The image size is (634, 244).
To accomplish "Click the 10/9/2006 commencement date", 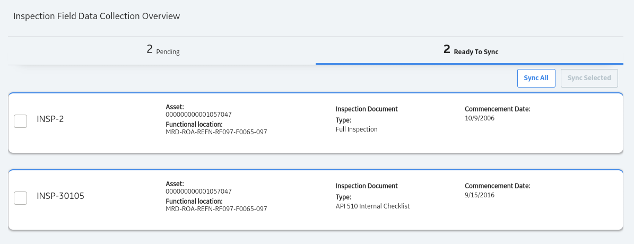I will coord(480,118).
